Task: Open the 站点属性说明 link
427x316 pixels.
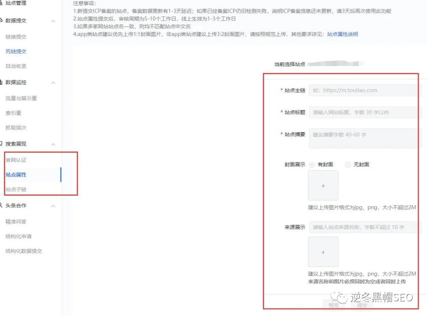Action: click(342, 34)
